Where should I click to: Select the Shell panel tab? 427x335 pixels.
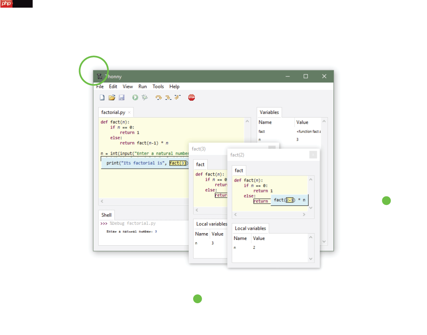pyautogui.click(x=106, y=215)
